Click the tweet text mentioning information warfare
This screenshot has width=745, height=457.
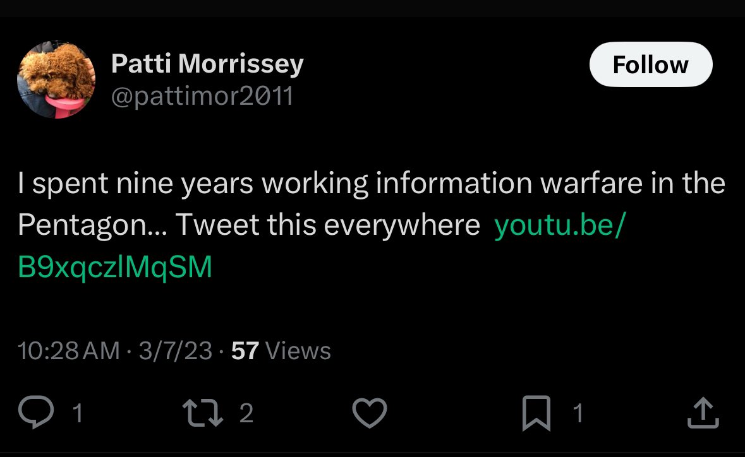coord(372,184)
